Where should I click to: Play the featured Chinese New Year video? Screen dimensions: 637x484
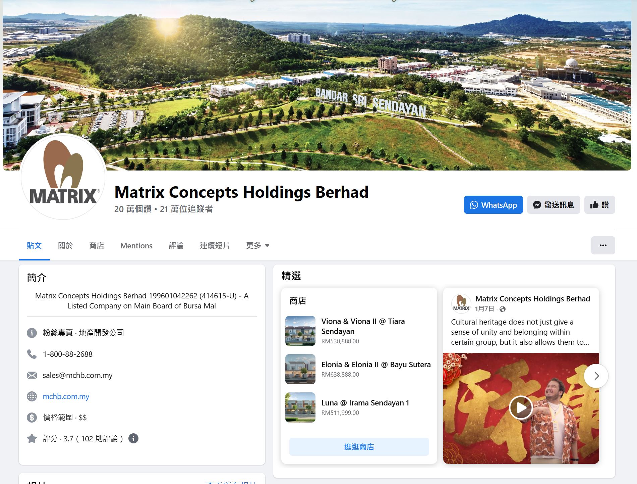[521, 408]
